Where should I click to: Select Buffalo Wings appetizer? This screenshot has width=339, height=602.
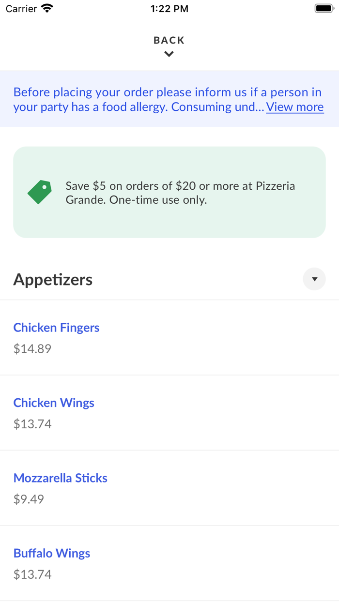pos(51,553)
